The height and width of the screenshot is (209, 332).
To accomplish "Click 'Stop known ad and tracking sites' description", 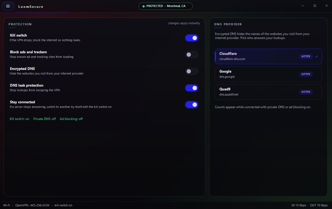I will [42, 57].
